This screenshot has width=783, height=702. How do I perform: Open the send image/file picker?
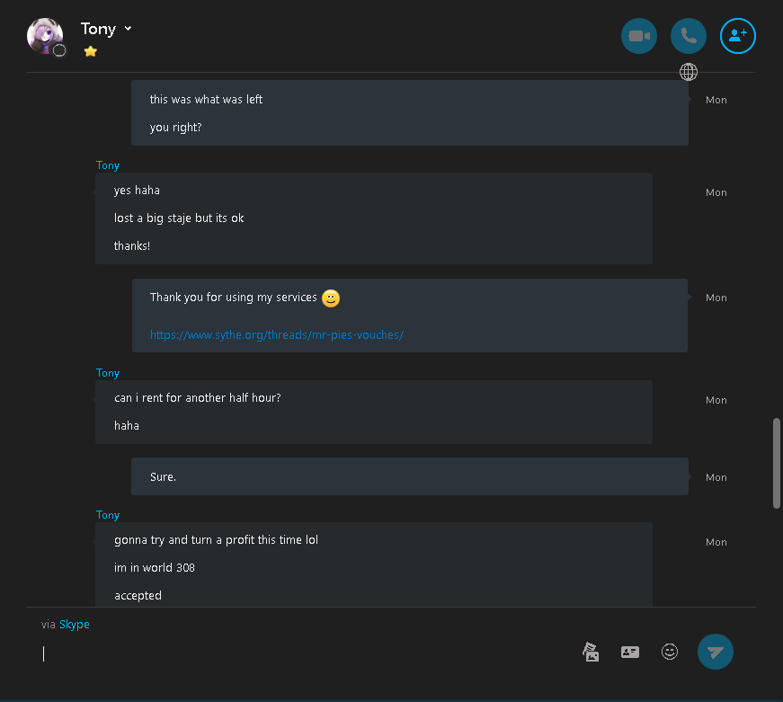[x=591, y=652]
